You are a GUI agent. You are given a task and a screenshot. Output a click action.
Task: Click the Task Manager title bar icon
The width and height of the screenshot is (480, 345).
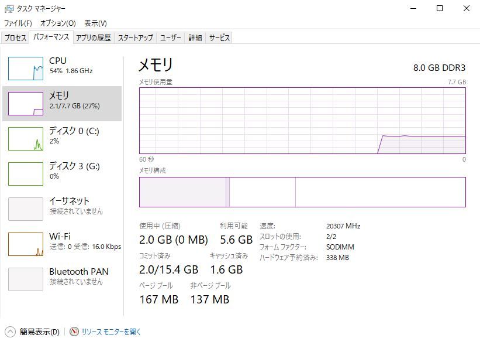pyautogui.click(x=9, y=9)
